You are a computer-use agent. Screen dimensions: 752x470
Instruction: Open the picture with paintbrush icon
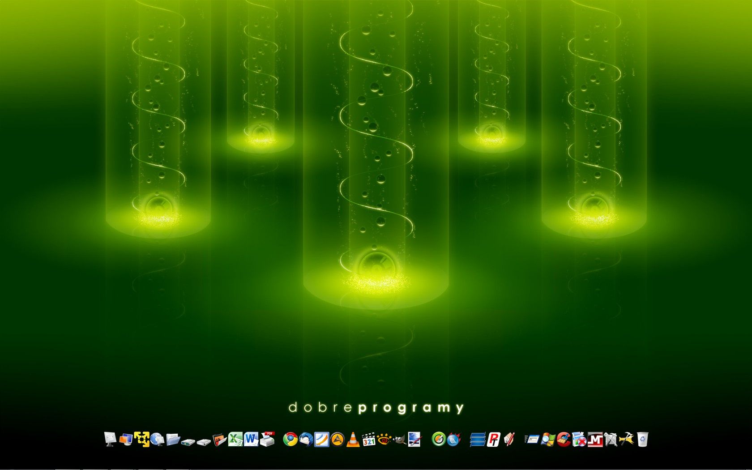(x=414, y=439)
